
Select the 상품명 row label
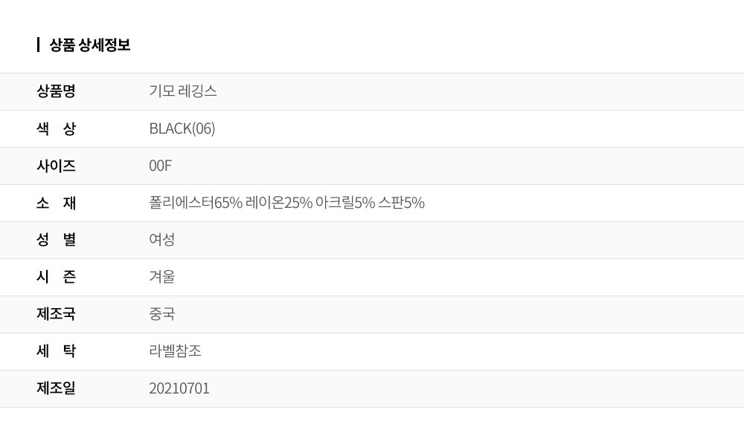pos(56,91)
